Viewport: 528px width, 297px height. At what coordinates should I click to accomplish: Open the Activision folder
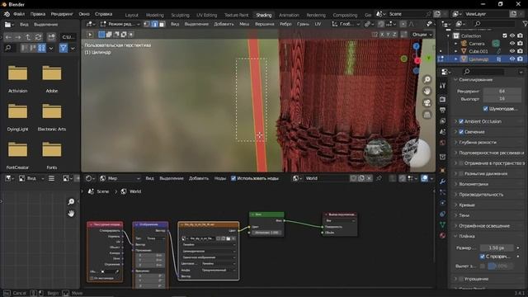click(18, 79)
